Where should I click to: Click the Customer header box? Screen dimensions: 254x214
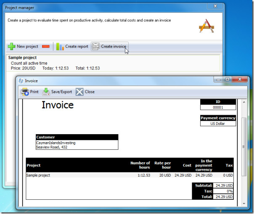[x=77, y=137]
